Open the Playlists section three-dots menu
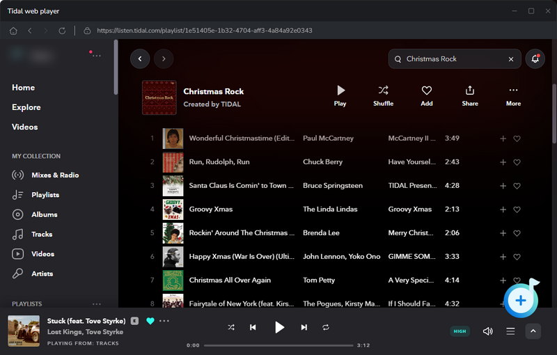This screenshot has width=557, height=355. coord(97,304)
